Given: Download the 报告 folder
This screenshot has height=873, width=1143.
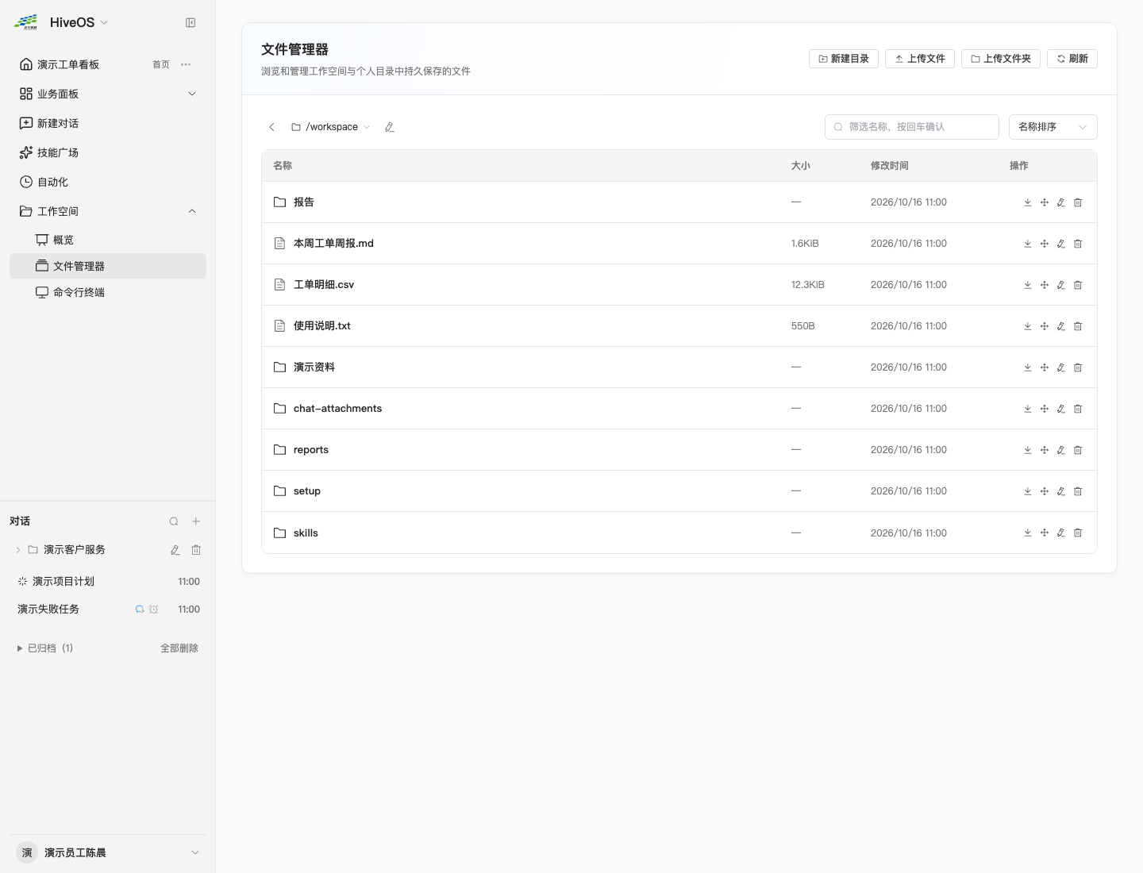Looking at the screenshot, I should [x=1028, y=202].
